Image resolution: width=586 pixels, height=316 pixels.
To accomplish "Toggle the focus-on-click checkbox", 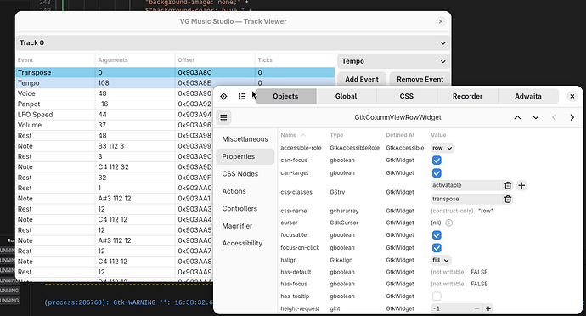I will [x=437, y=248].
